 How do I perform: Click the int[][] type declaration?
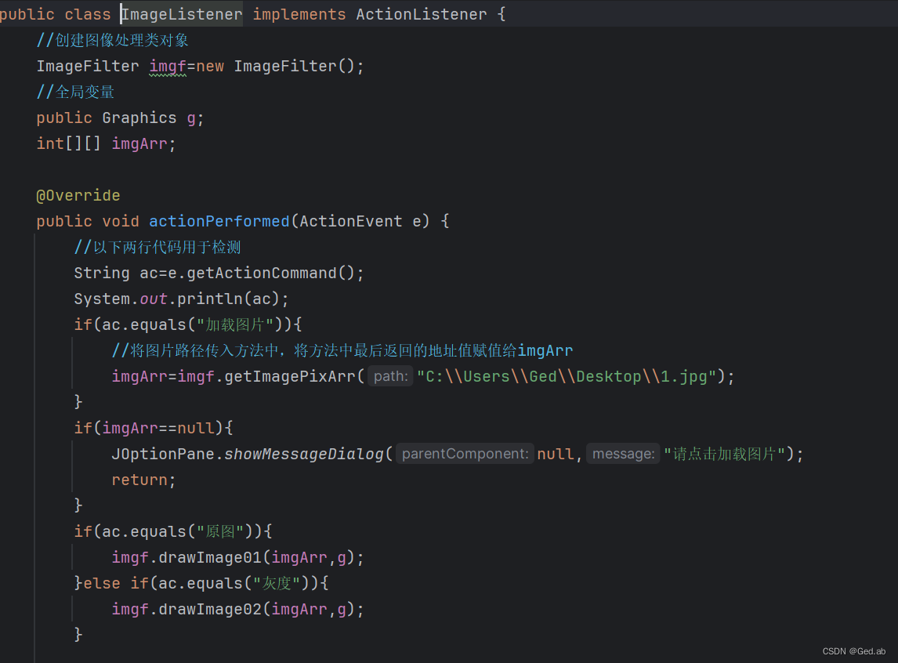[69, 143]
